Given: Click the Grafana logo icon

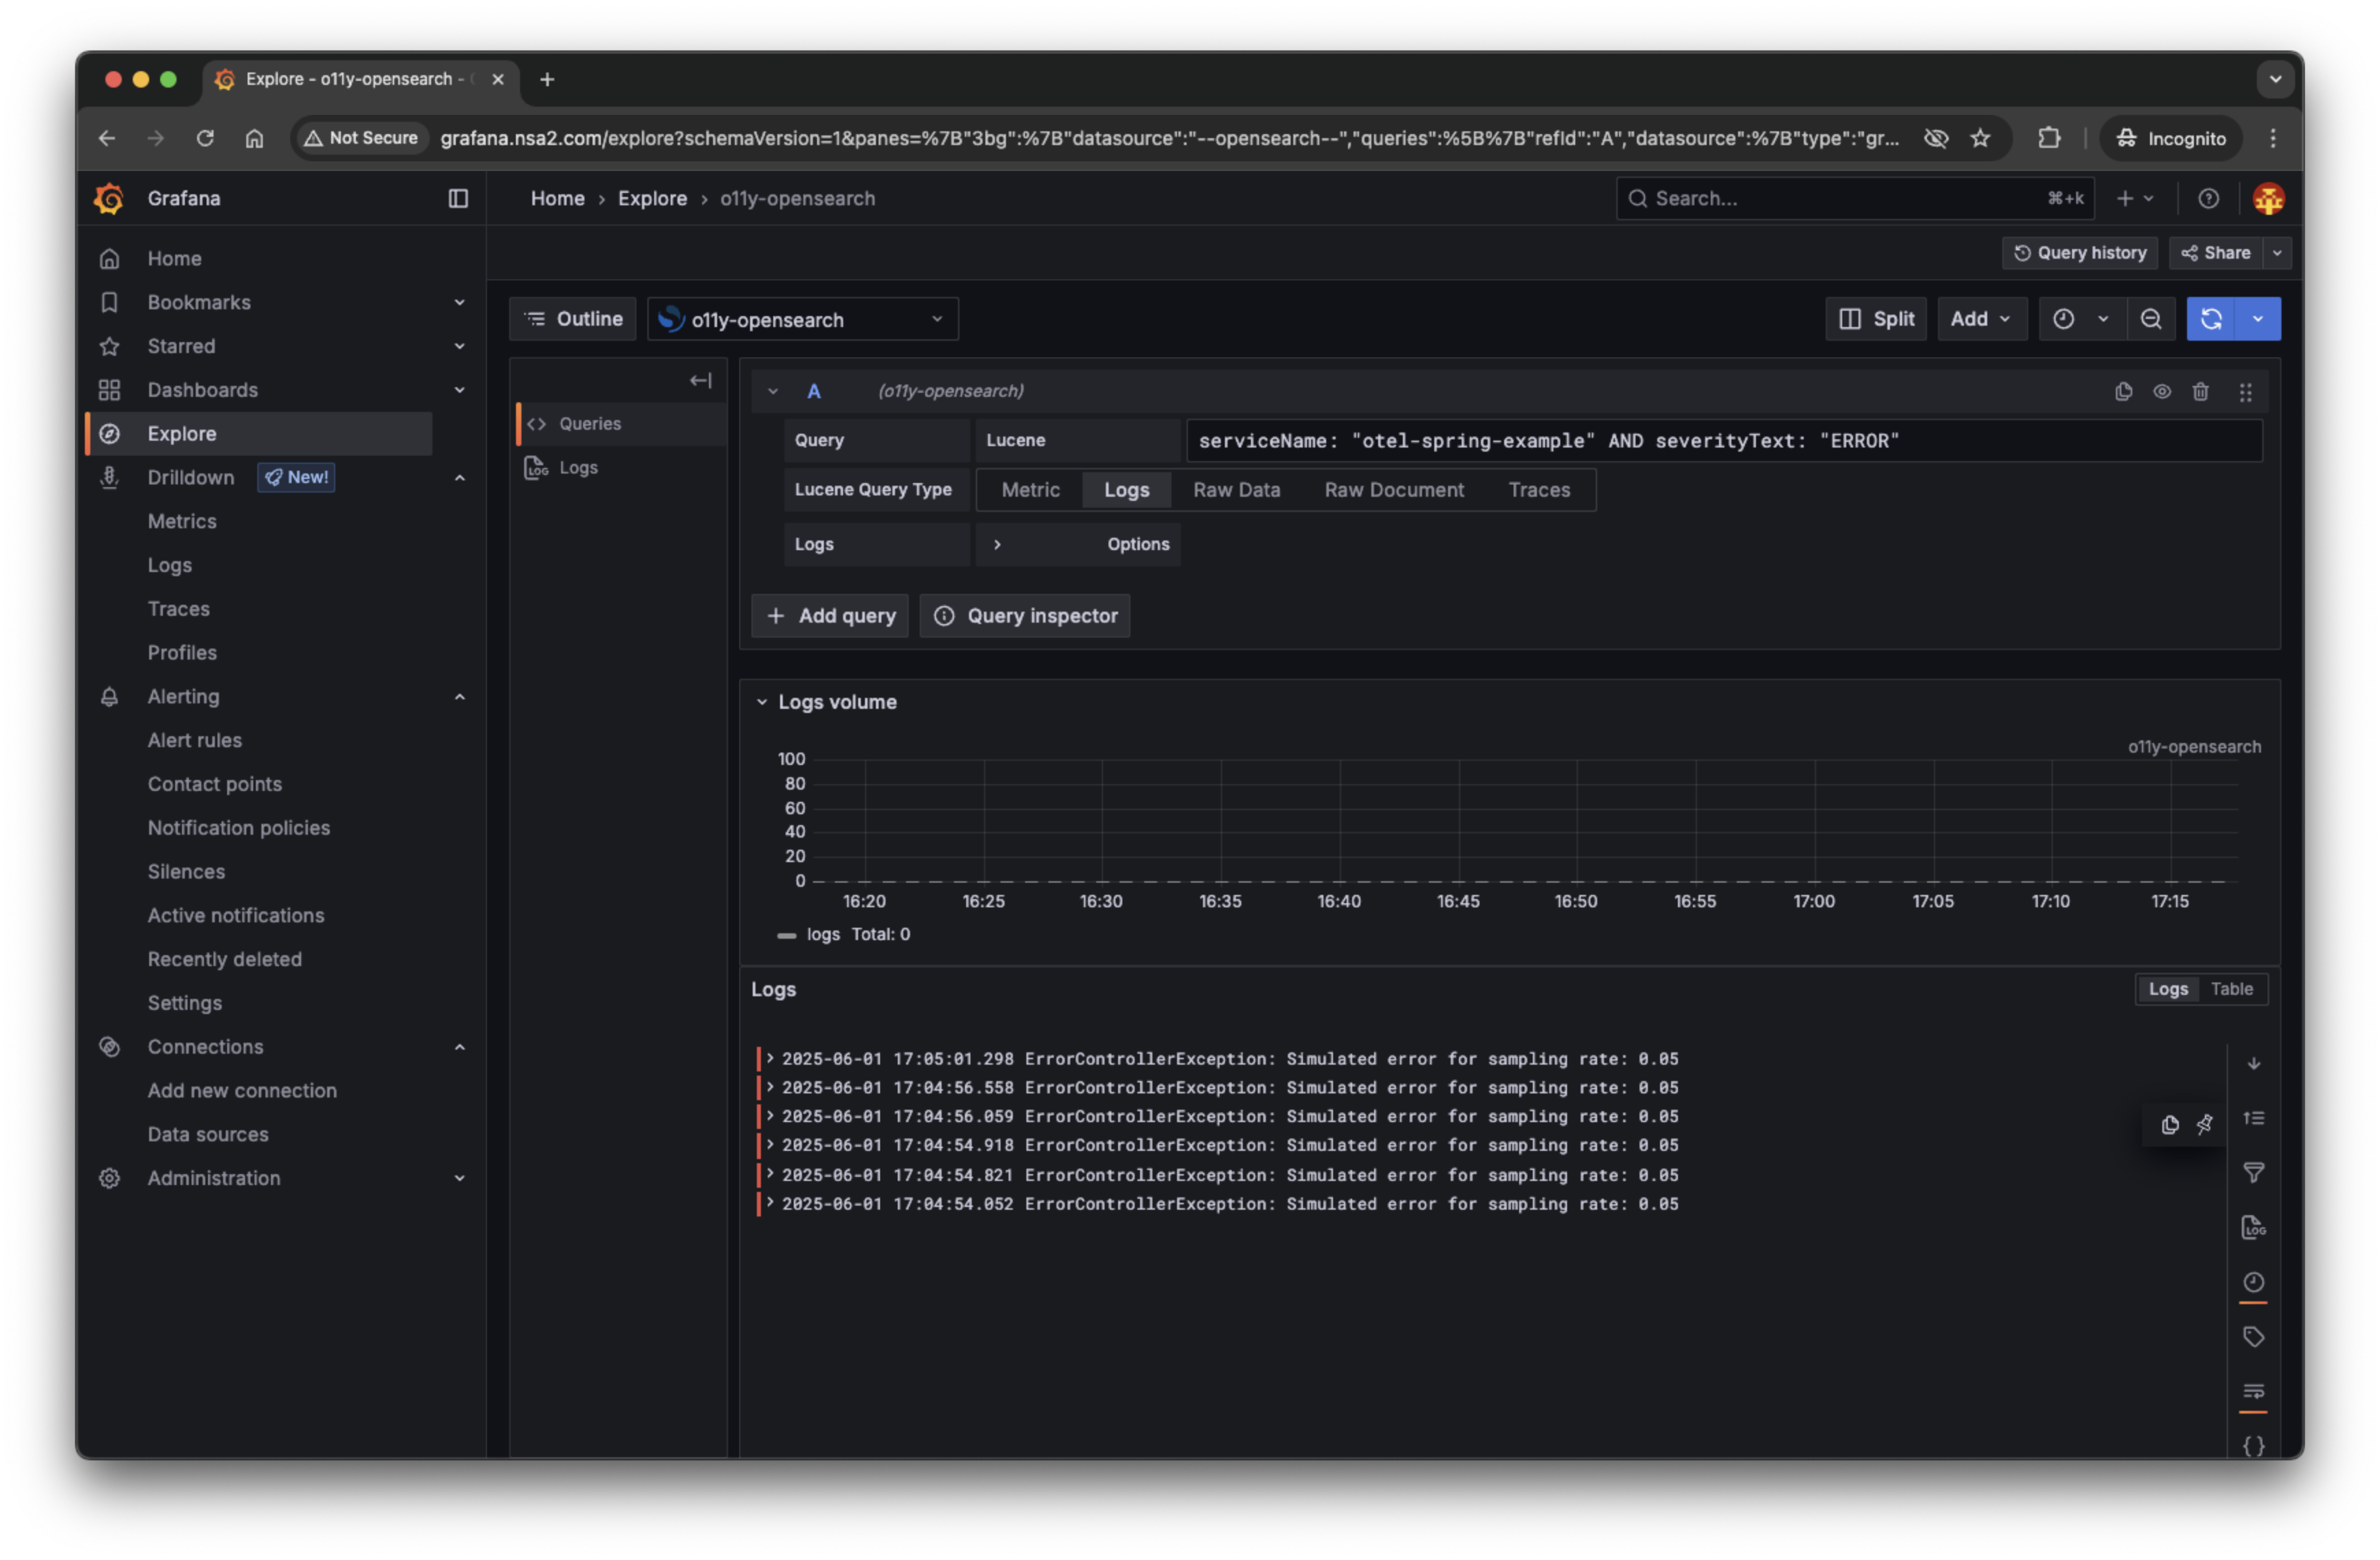Looking at the screenshot, I should click(x=109, y=198).
